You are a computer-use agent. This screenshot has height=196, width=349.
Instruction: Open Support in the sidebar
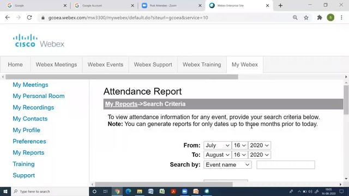(x=23, y=175)
